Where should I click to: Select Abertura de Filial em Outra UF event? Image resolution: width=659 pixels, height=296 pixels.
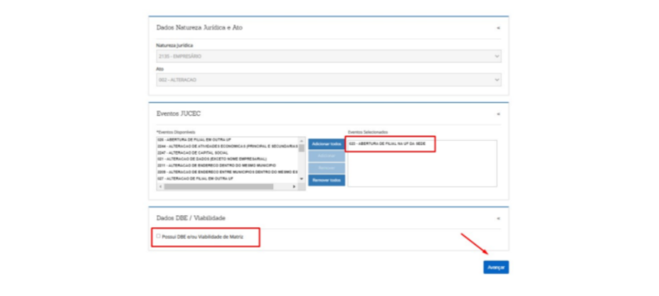[x=194, y=140]
